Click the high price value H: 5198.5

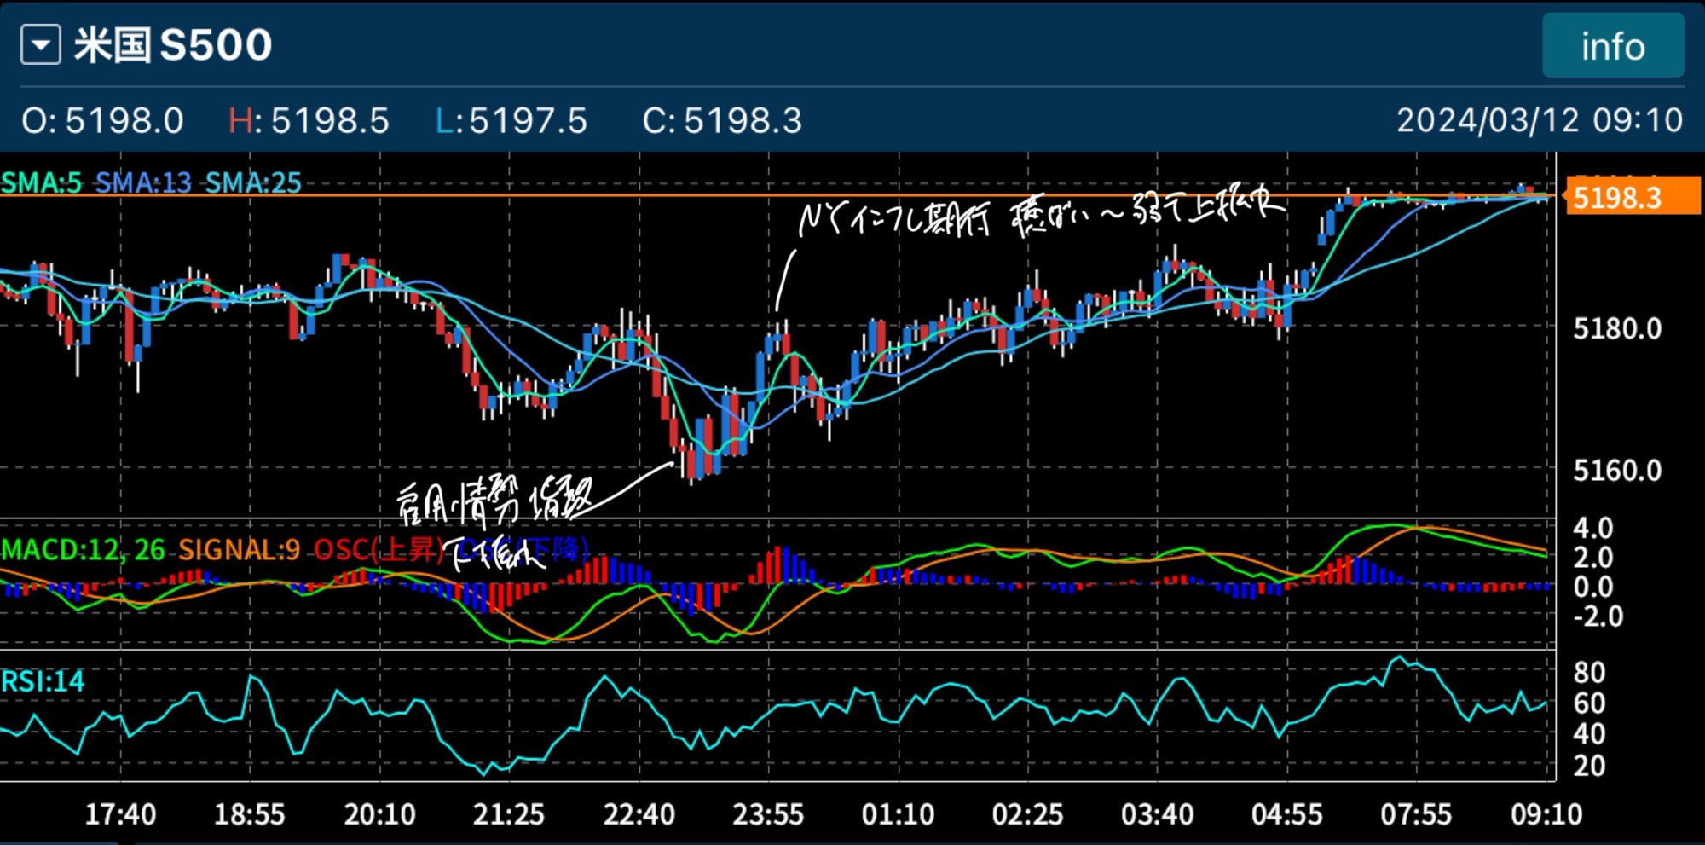[x=309, y=121]
